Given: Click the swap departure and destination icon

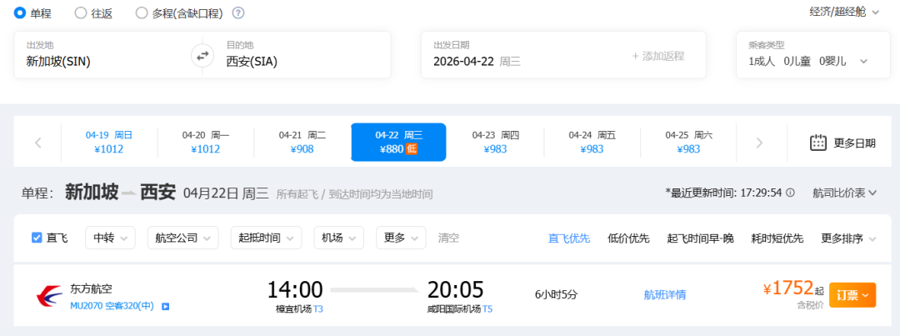Looking at the screenshot, I should pos(202,56).
